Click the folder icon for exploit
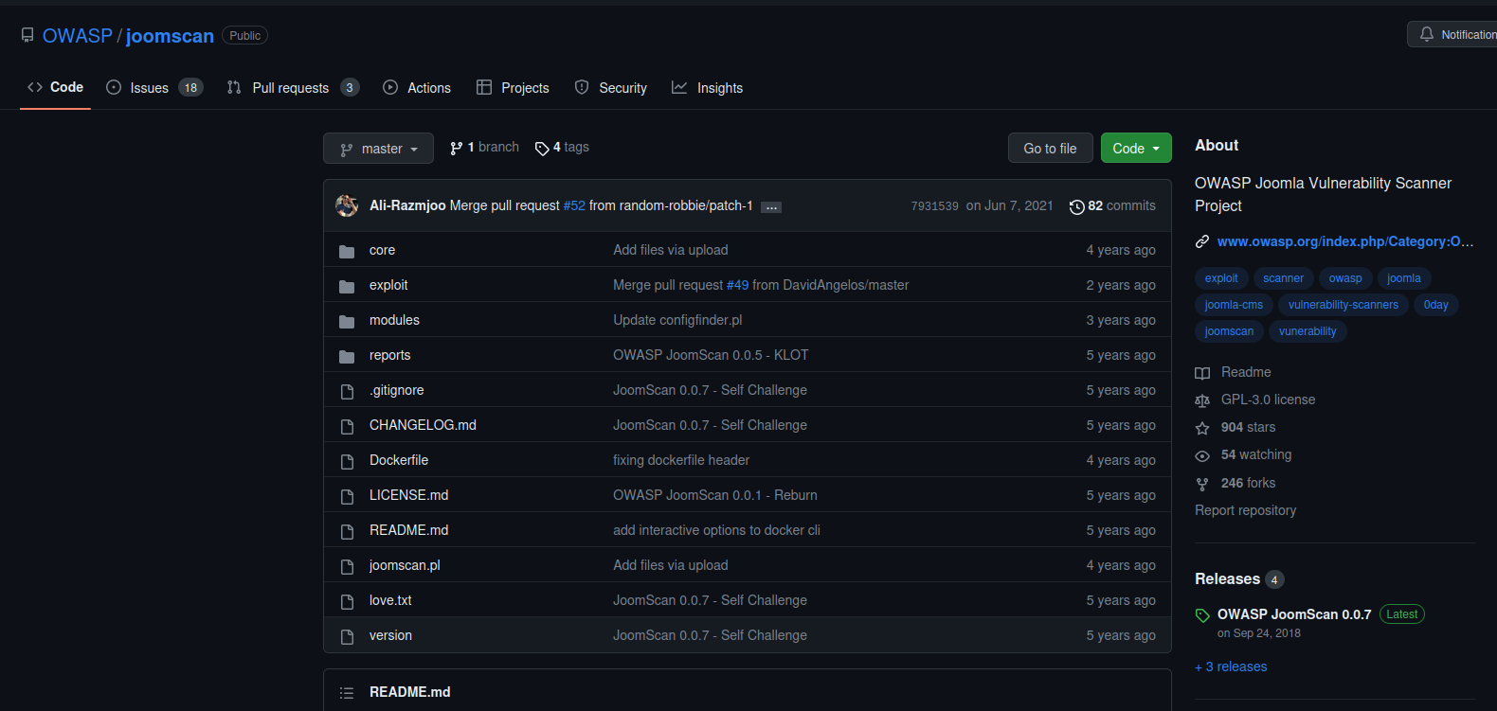This screenshot has height=711, width=1497. pyautogui.click(x=347, y=286)
